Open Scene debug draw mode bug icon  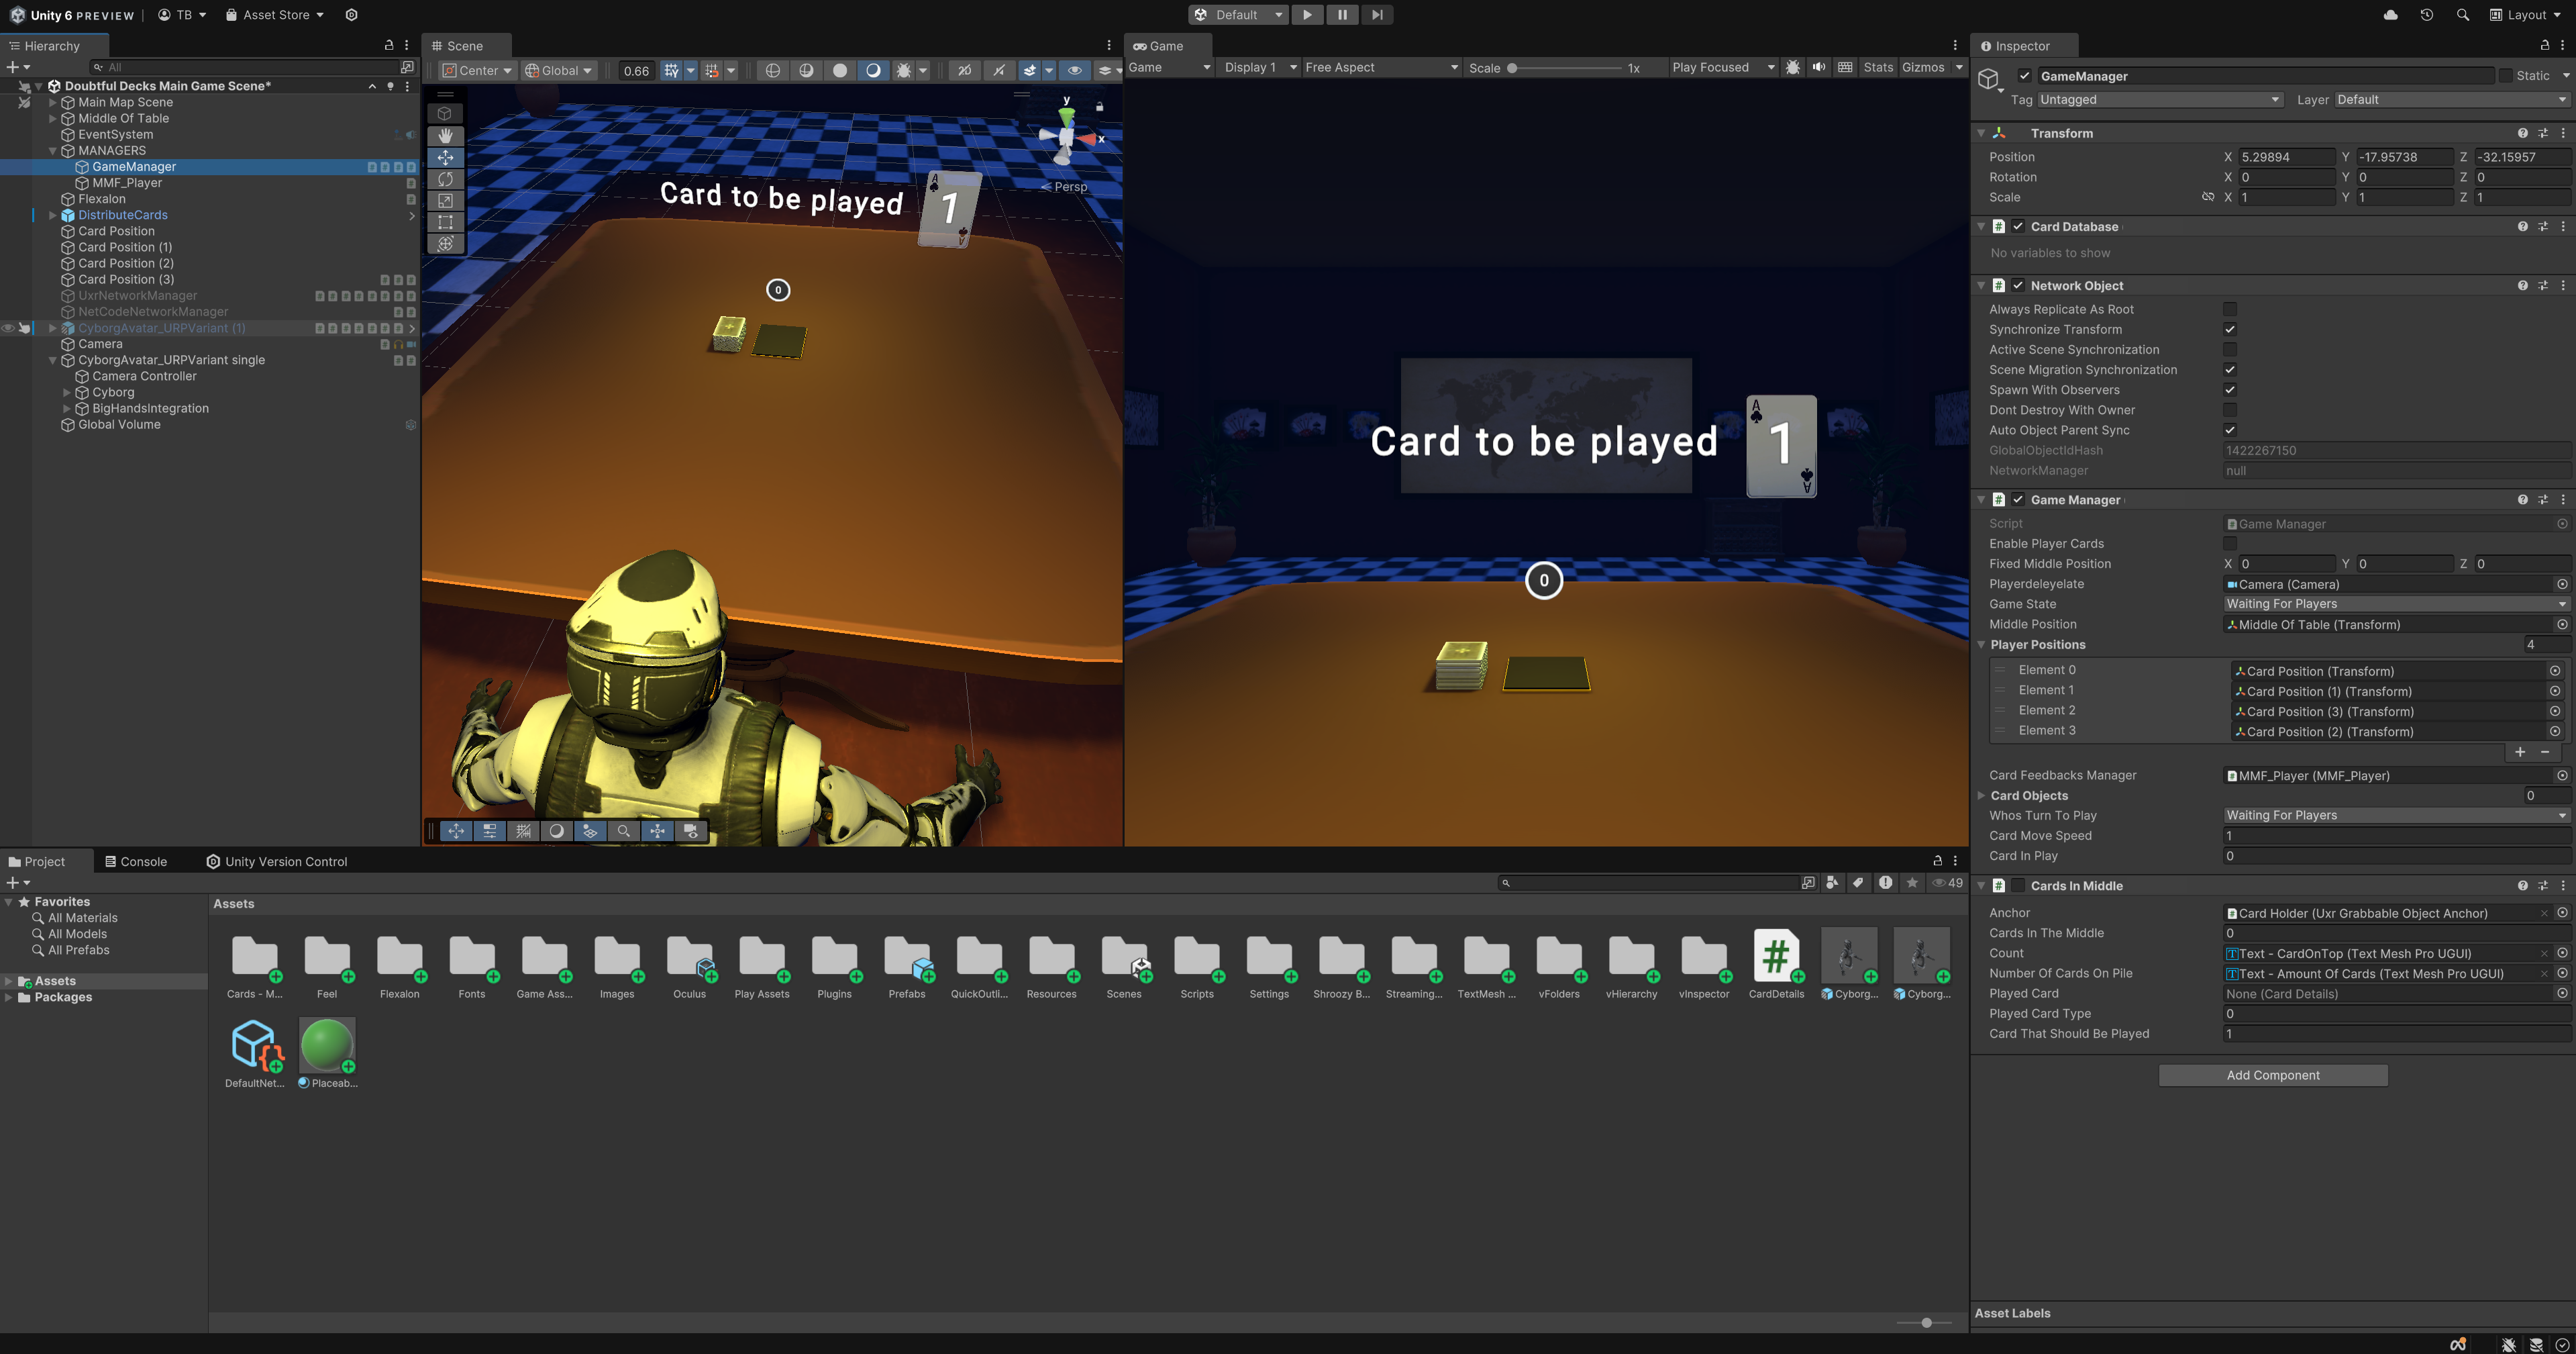[903, 70]
